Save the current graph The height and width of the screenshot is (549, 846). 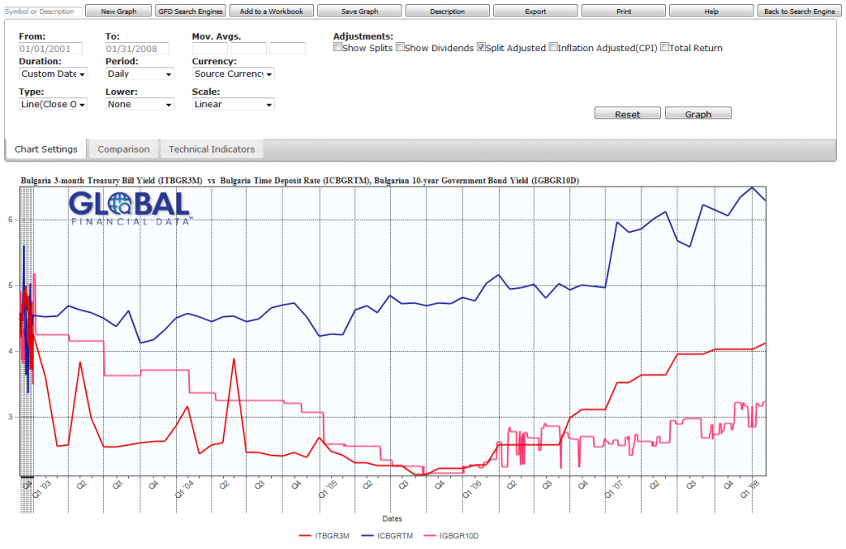point(359,11)
